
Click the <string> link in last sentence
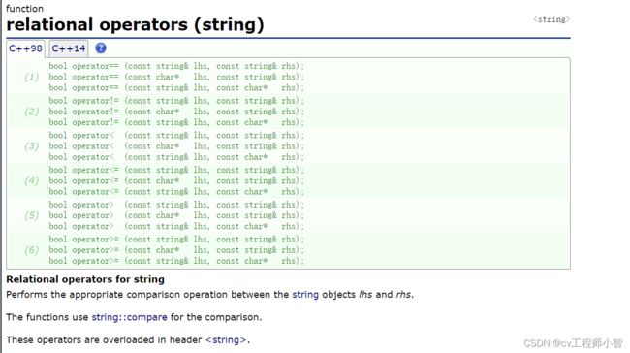click(226, 339)
